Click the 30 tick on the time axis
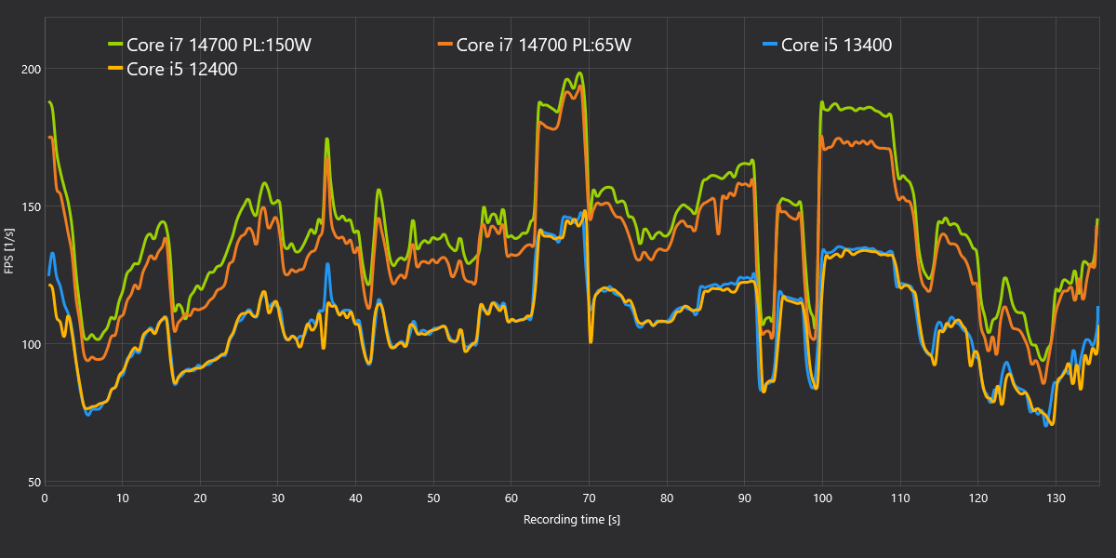This screenshot has width=1116, height=558. click(x=278, y=498)
